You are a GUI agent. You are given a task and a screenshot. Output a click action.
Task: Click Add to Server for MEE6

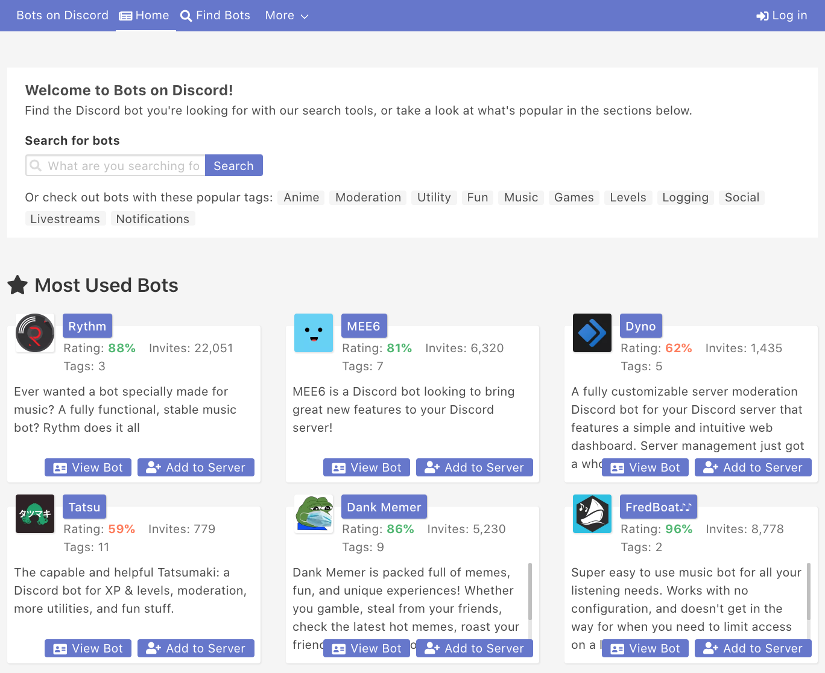point(475,467)
